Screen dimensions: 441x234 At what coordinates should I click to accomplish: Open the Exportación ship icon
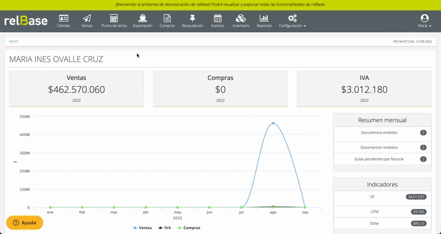pyautogui.click(x=142, y=19)
